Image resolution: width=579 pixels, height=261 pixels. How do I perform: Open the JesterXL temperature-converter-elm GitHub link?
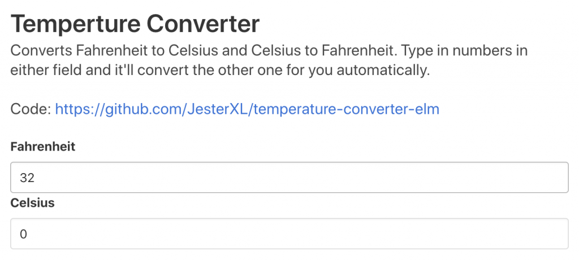[x=247, y=109]
